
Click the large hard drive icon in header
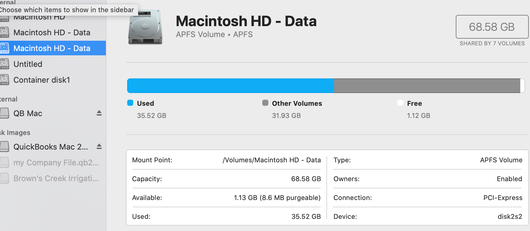coord(145,27)
